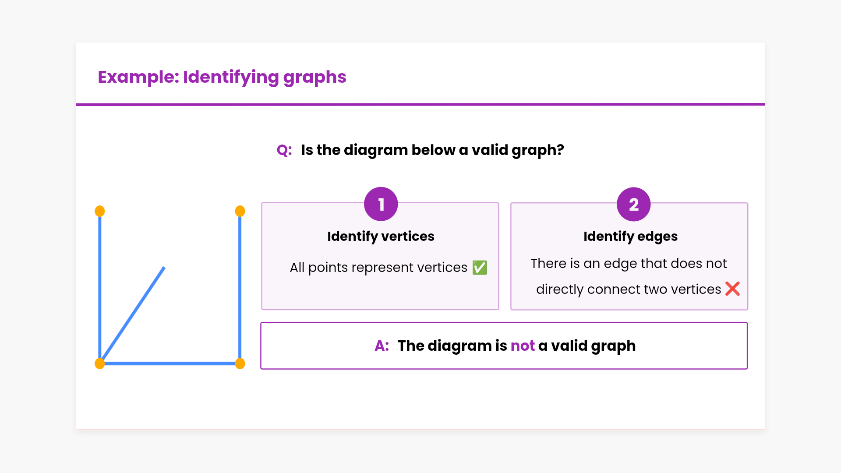The height and width of the screenshot is (473, 841).
Task: Select the top-right orange vertex dot
Action: (x=240, y=211)
